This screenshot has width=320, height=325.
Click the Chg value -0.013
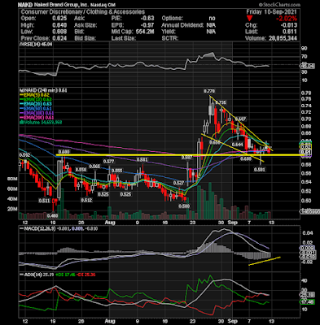point(289,25)
